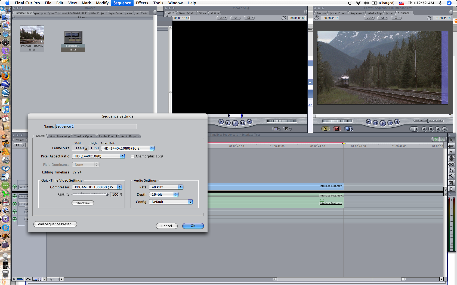Open Viewer Recent Clips popup menu

tap(277, 129)
